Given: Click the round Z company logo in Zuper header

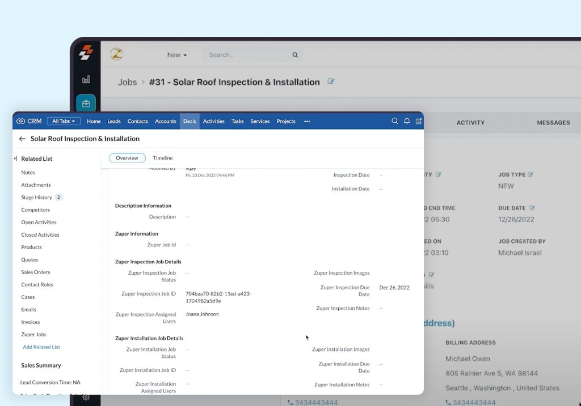Looking at the screenshot, I should click(x=117, y=54).
